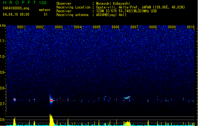Viewport: 198px width, 126px height.
Task: Click the ICOM IC-575 receiver text
Action: coord(126,11)
